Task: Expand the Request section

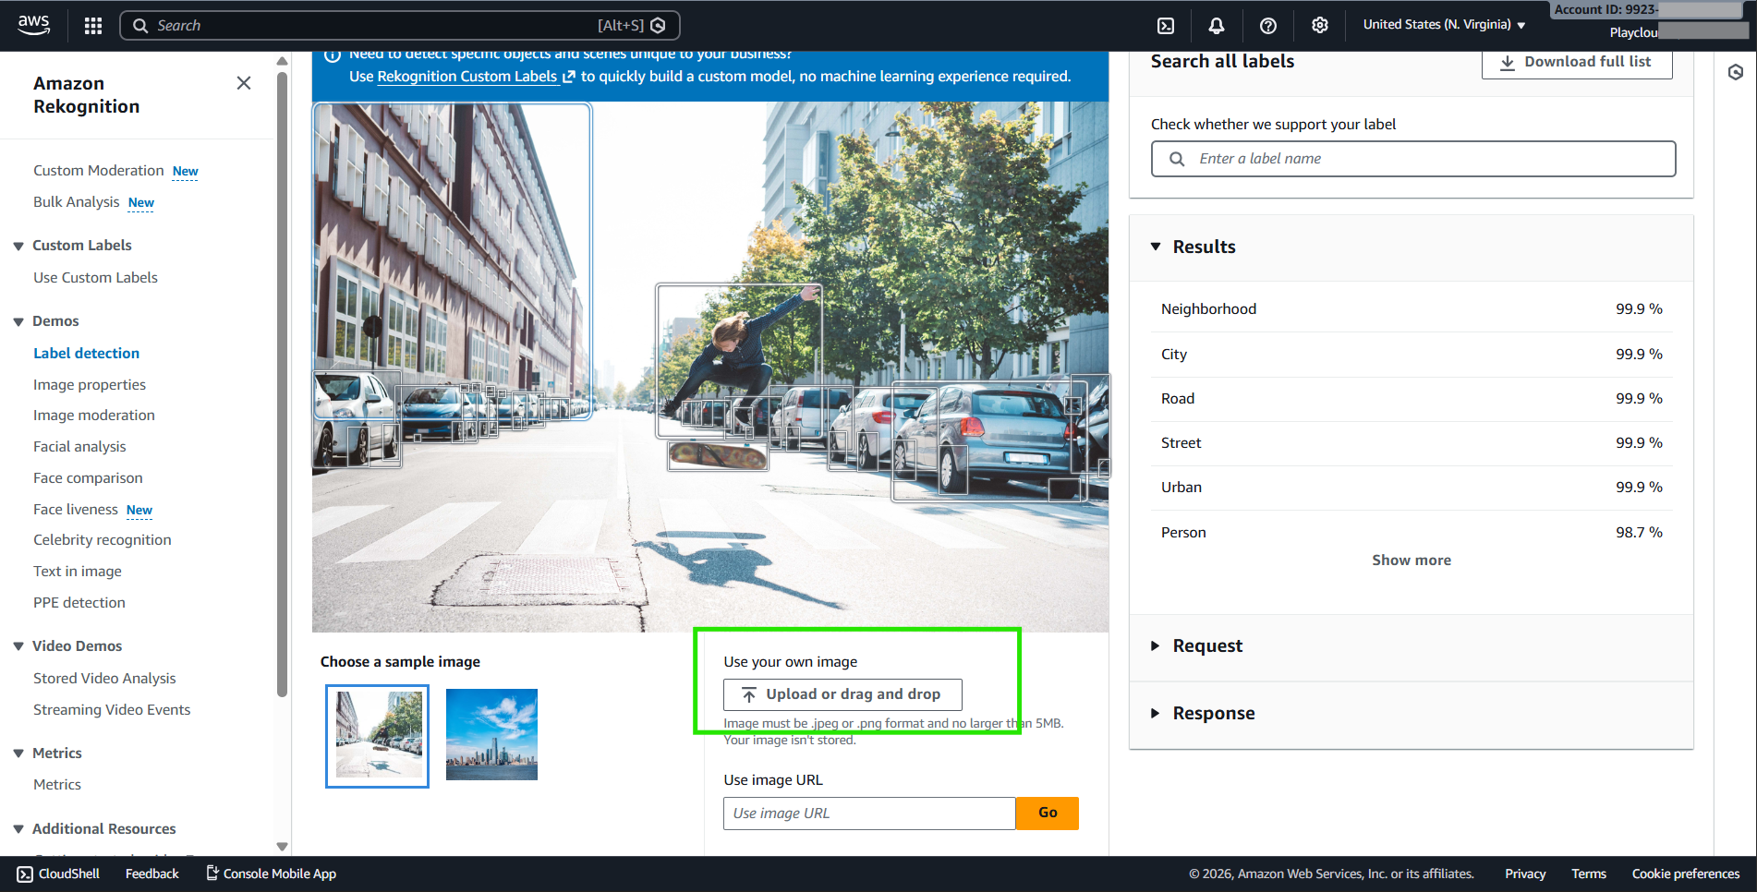Action: pyautogui.click(x=1156, y=646)
